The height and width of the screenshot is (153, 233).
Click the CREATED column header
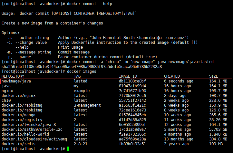pyautogui.click(x=172, y=76)
